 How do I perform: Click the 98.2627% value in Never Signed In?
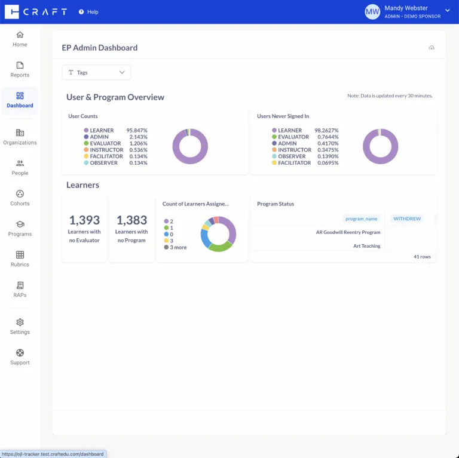pos(326,130)
